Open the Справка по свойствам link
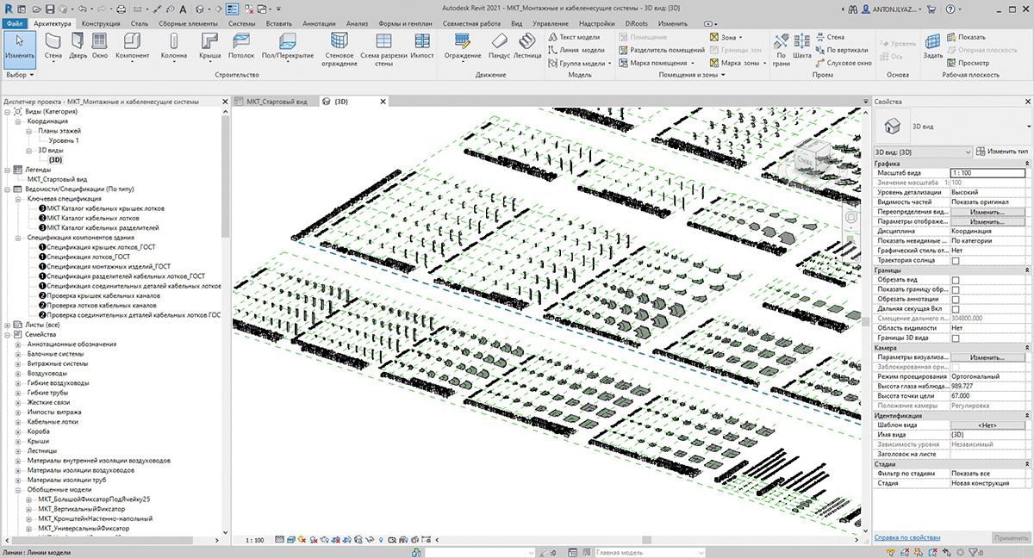The height and width of the screenshot is (558, 1034). point(907,537)
